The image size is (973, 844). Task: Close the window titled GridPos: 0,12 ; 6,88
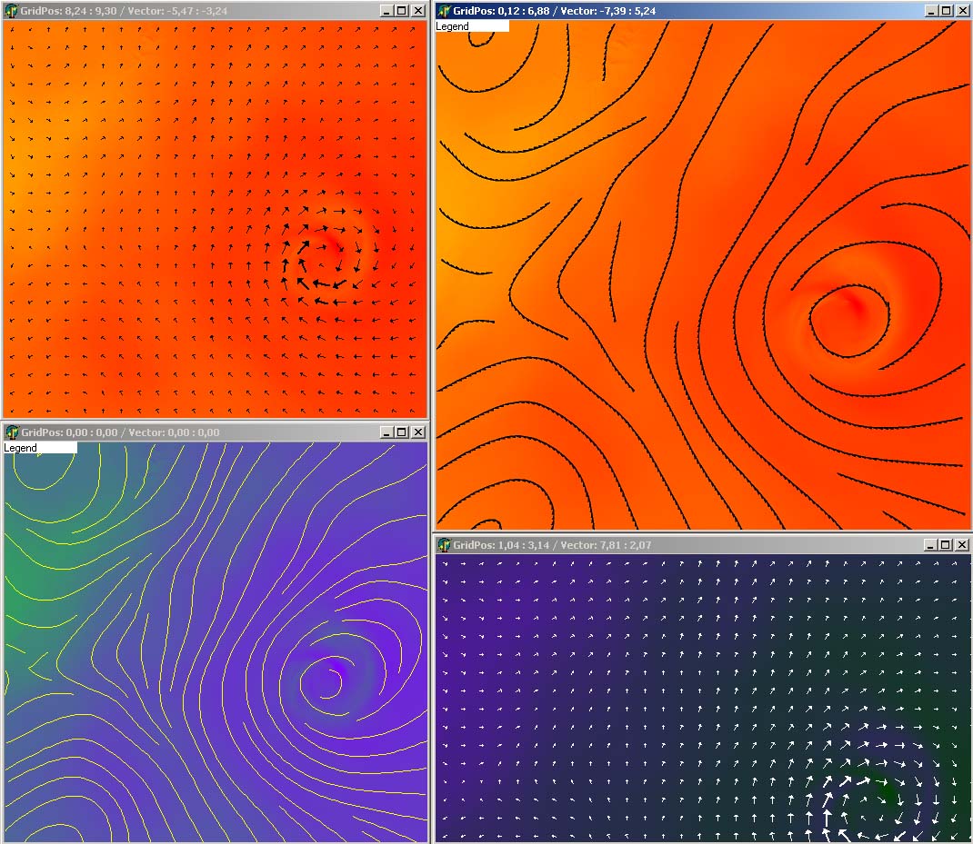click(962, 11)
